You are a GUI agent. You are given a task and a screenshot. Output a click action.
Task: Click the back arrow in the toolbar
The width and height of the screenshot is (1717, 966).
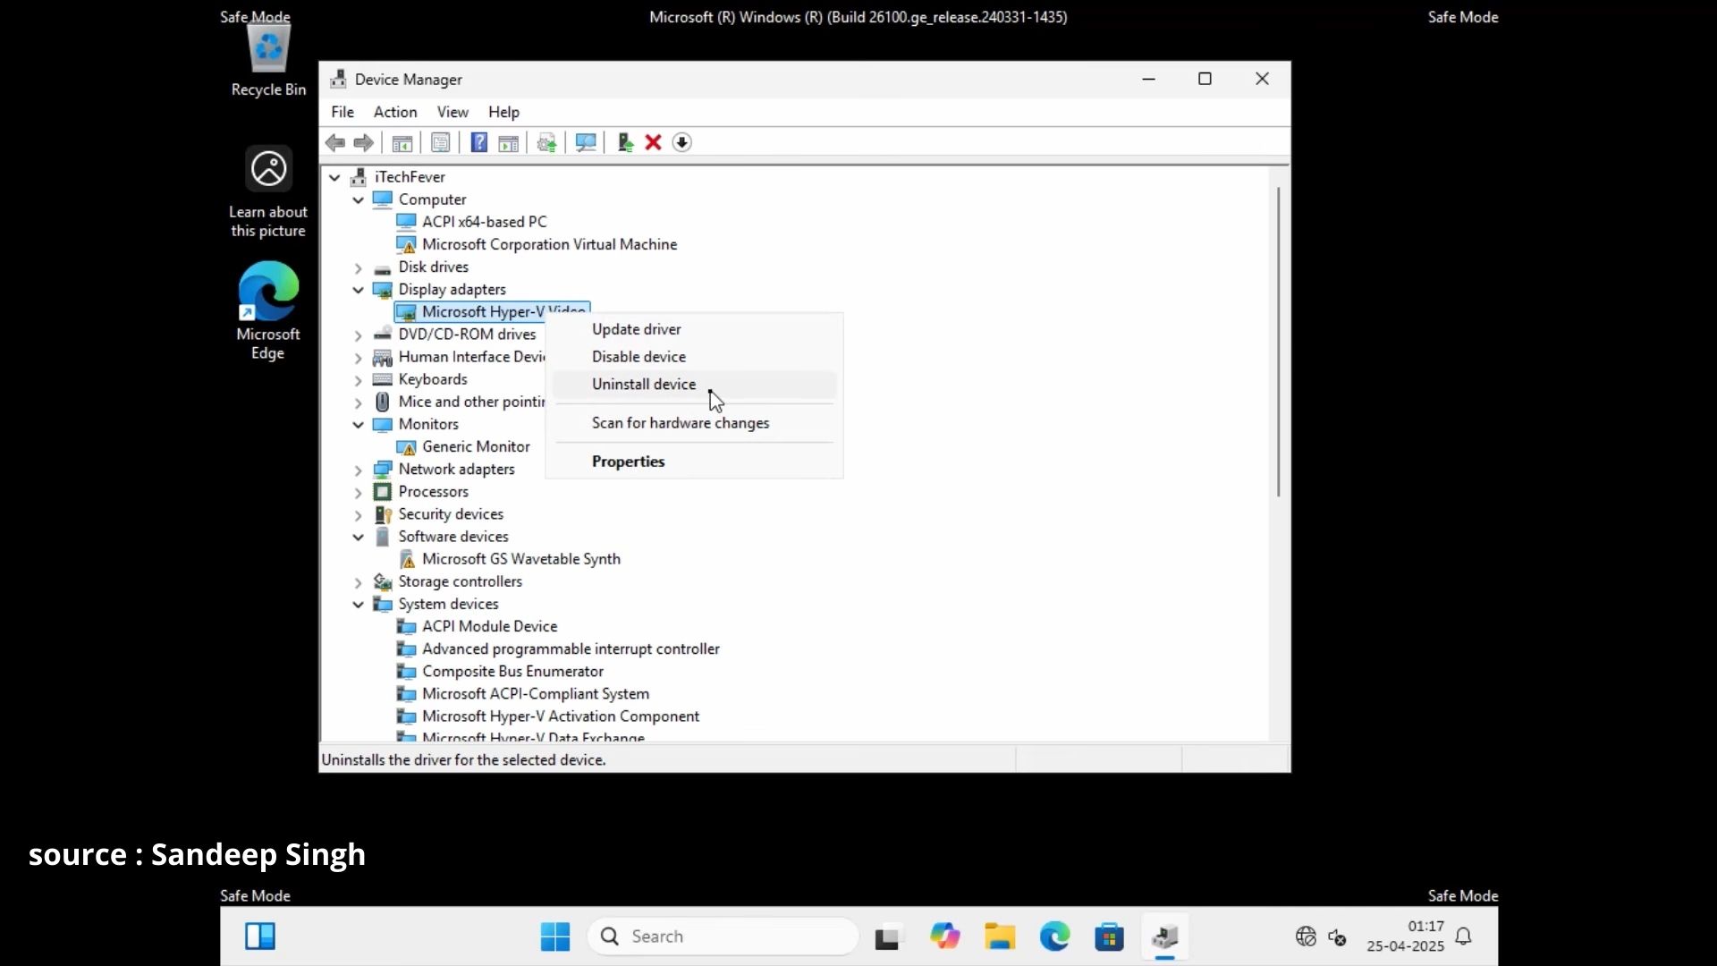point(335,142)
